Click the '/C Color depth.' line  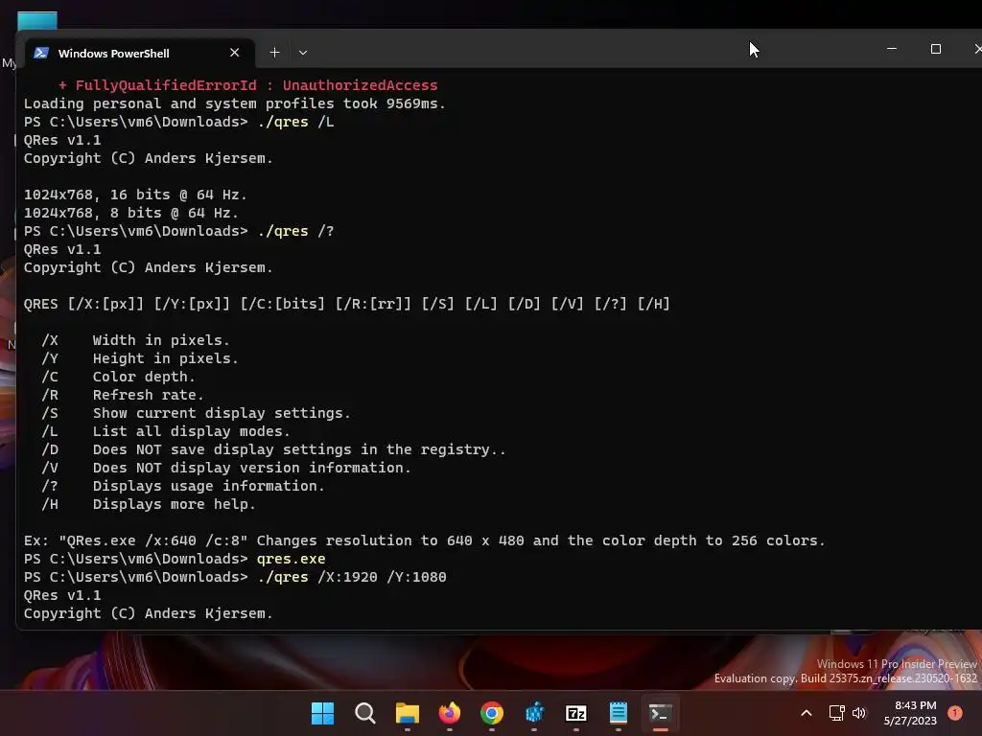coord(118,377)
